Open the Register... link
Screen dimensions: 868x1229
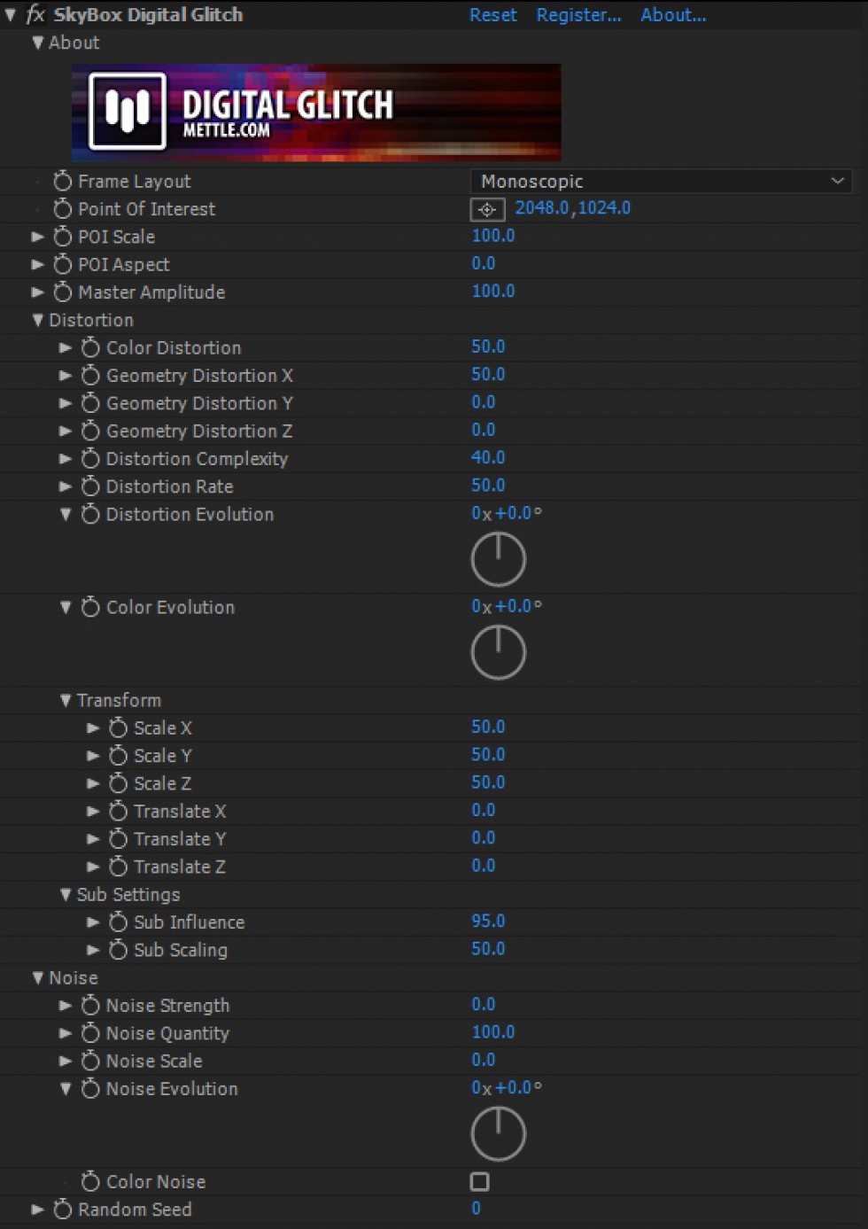coord(578,15)
